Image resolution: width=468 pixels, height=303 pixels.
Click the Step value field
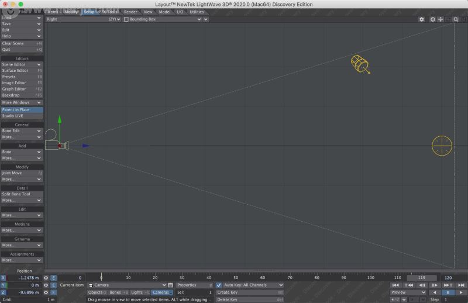click(454, 299)
